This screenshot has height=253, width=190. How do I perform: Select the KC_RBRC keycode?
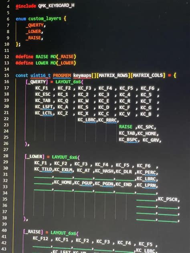click(107, 120)
